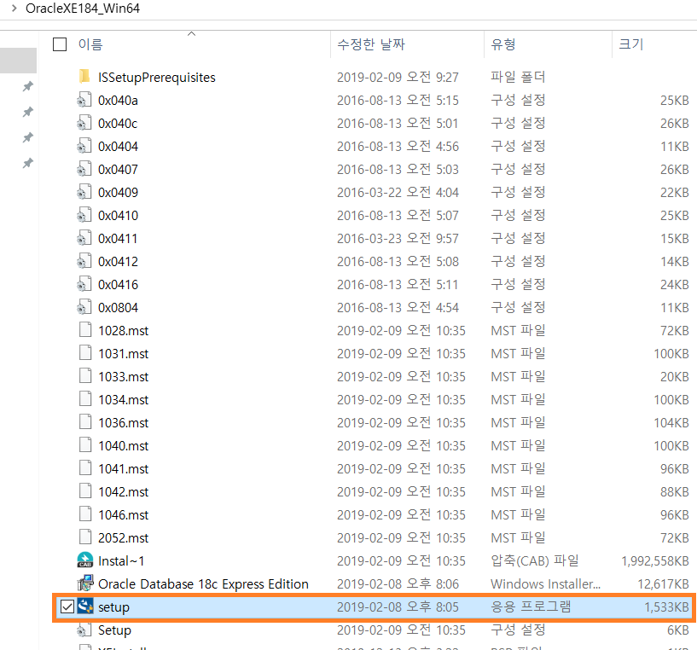Select the 1046.mst file icon
The image size is (697, 650).
pos(85,515)
